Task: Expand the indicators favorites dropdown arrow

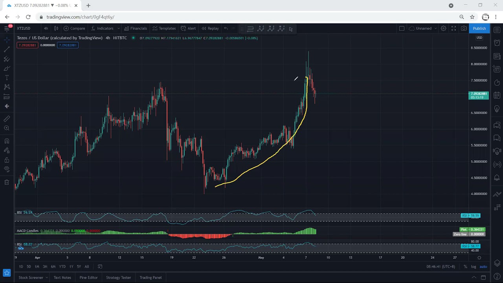Action: tap(118, 28)
